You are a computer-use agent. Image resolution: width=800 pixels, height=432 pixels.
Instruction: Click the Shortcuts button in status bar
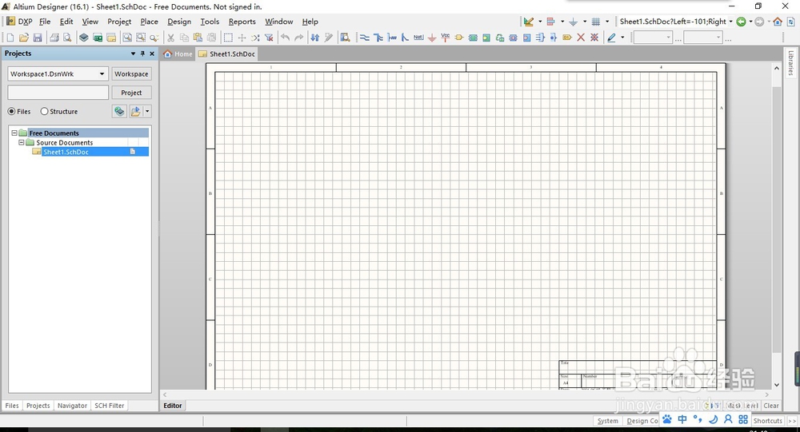click(767, 421)
